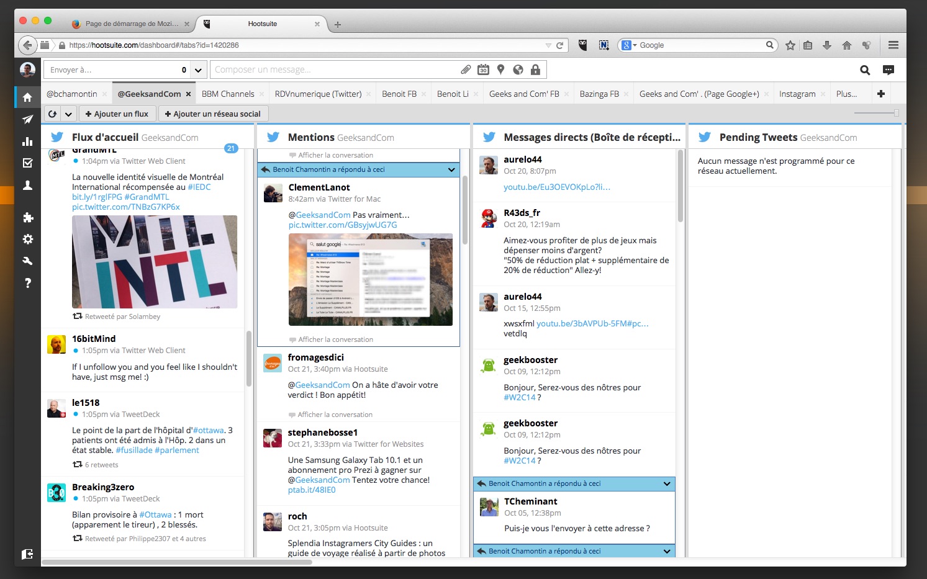Click the location pin icon in composer
The width and height of the screenshot is (927, 579).
pyautogui.click(x=500, y=70)
